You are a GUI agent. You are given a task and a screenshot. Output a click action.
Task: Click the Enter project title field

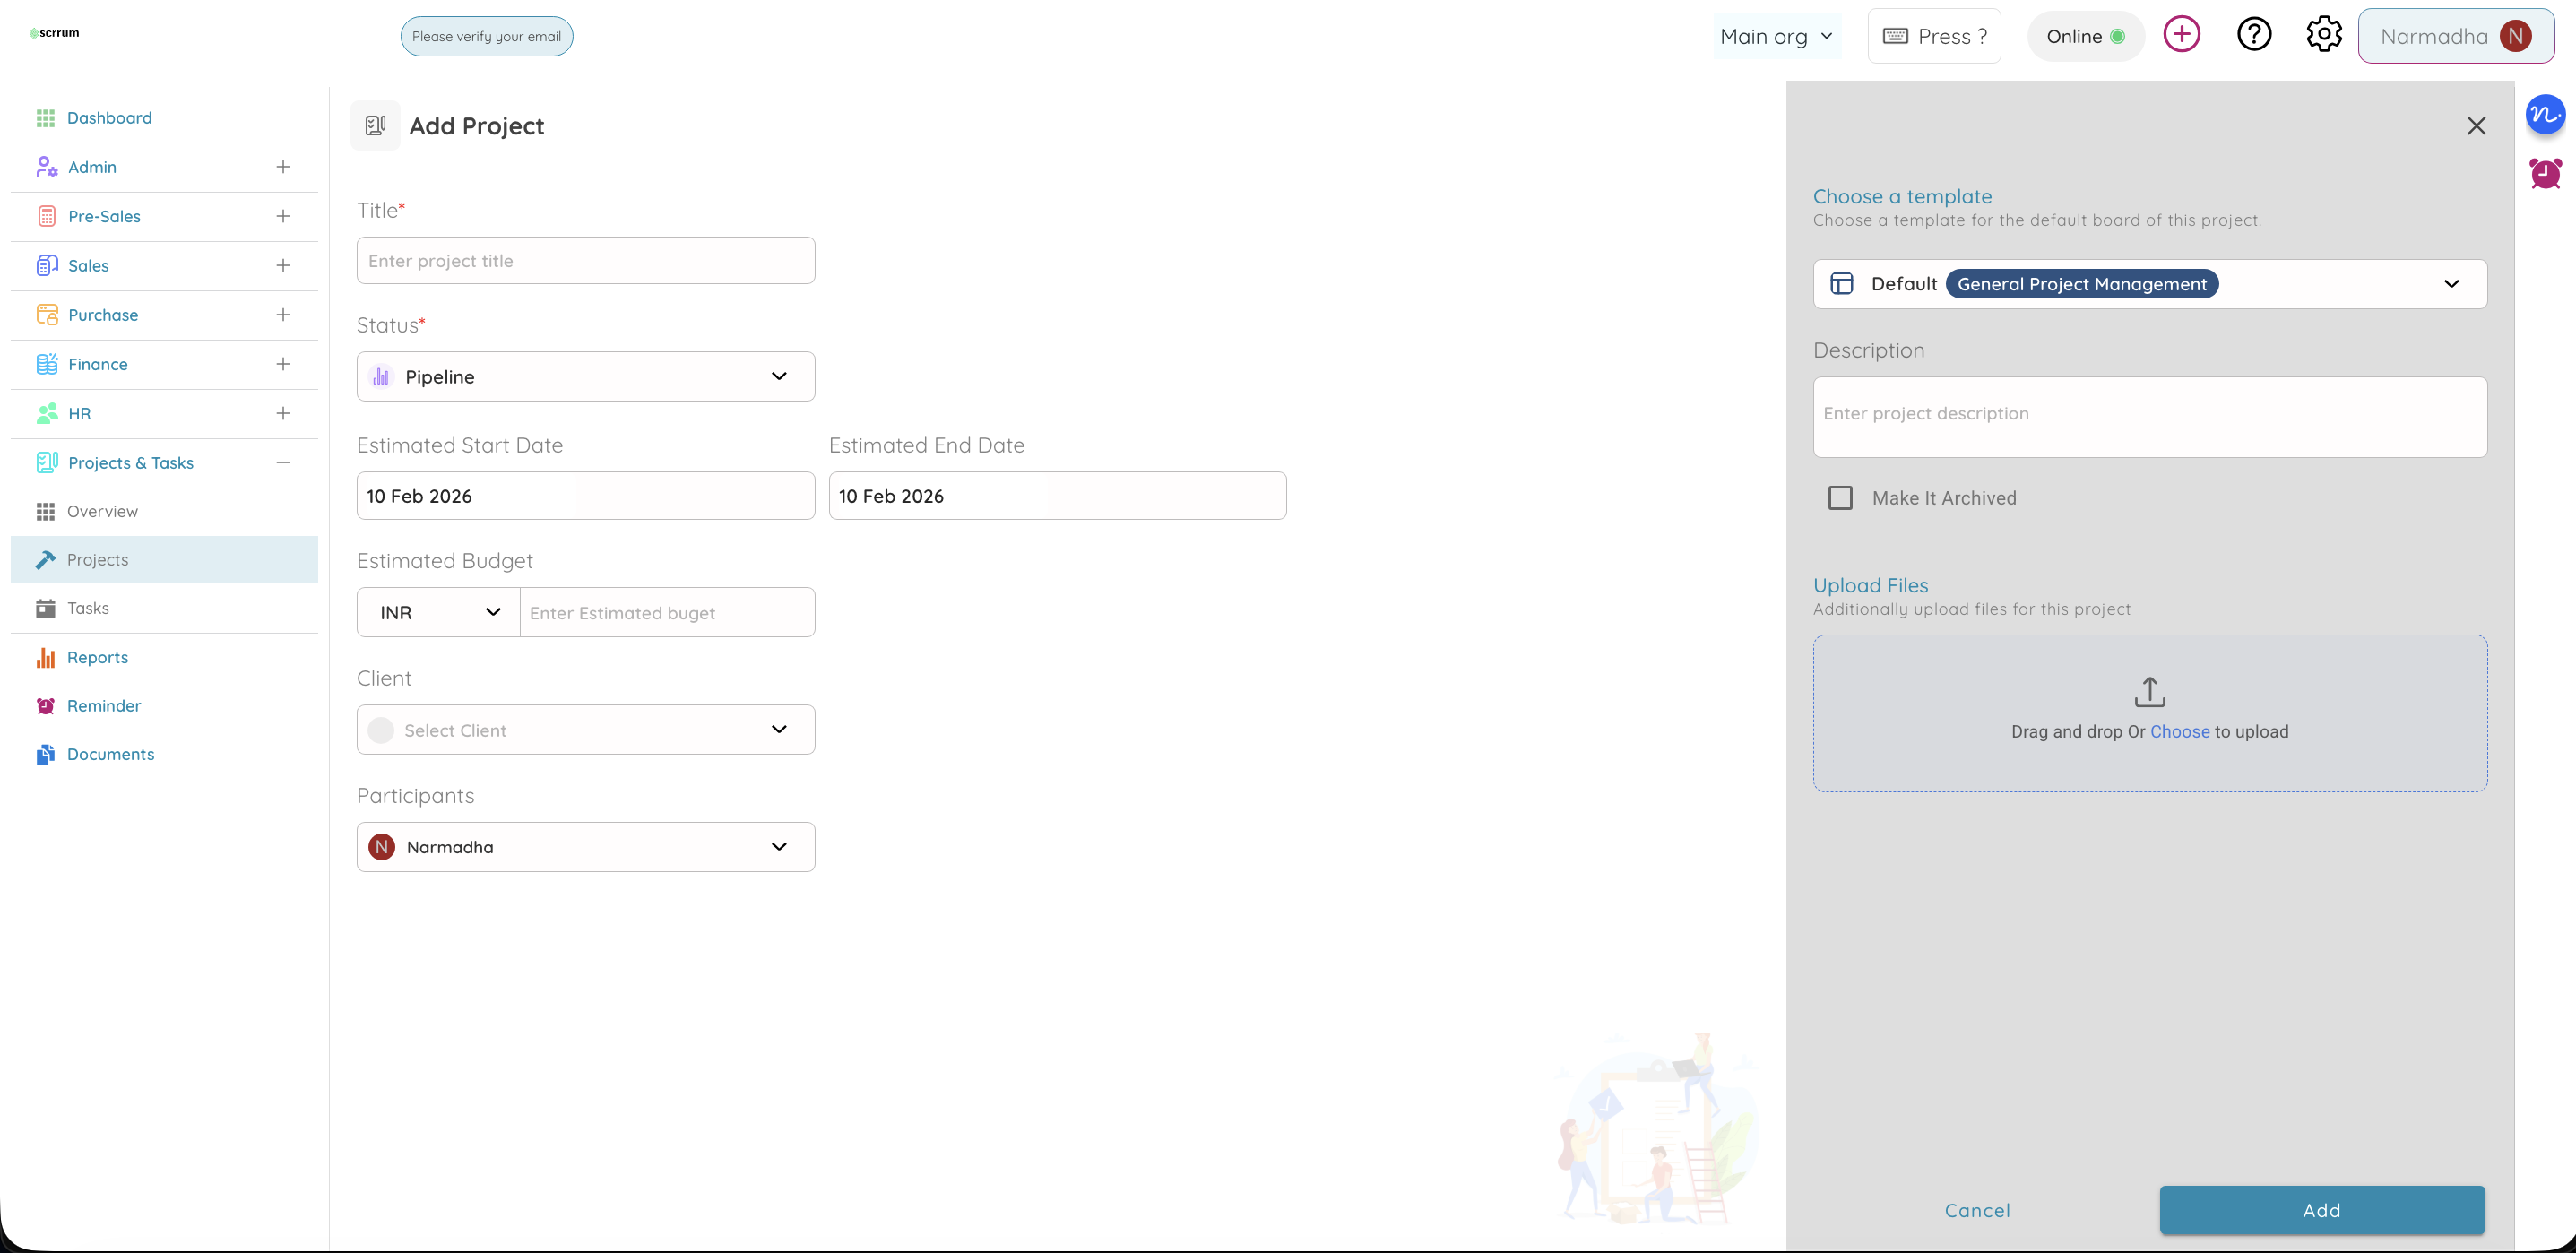[x=585, y=260]
